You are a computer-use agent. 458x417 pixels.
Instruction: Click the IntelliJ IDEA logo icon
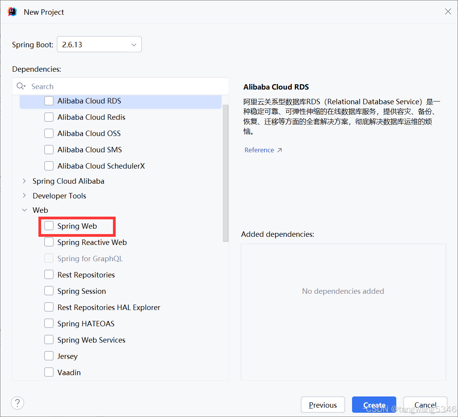(12, 12)
